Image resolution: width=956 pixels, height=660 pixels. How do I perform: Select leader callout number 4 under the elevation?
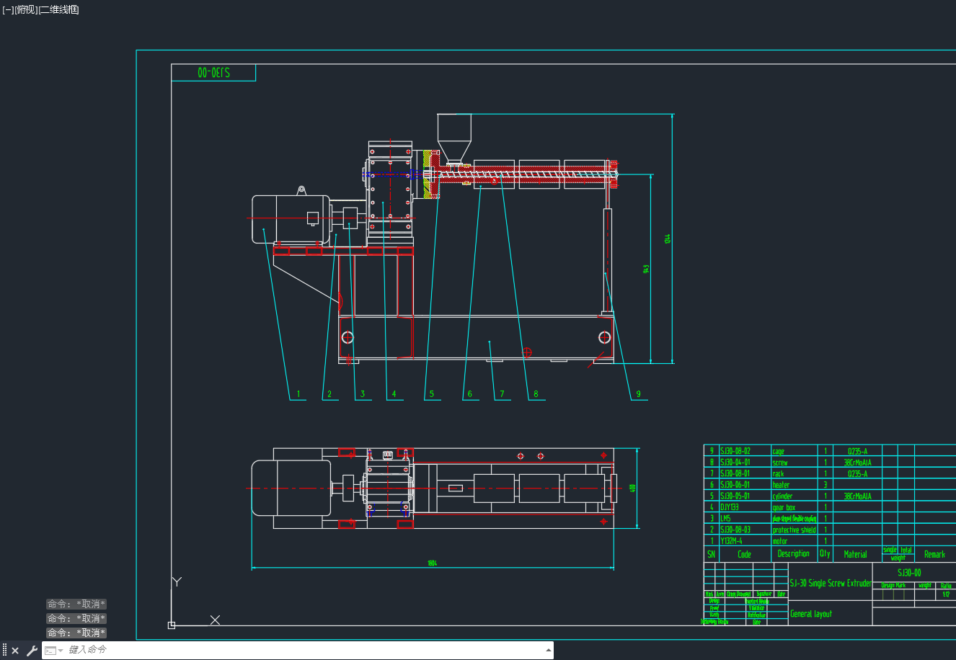tap(394, 394)
